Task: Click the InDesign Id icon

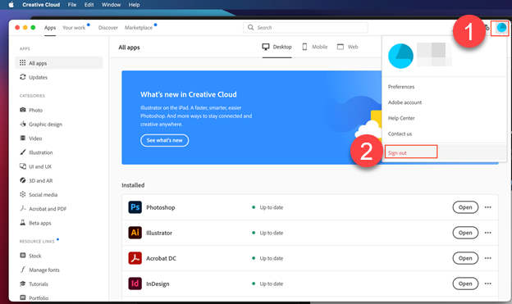Action: click(x=135, y=284)
